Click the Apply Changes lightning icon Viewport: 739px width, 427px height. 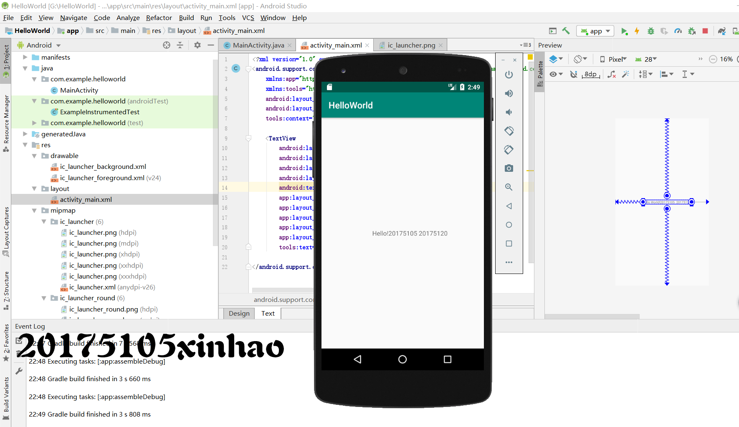point(637,31)
